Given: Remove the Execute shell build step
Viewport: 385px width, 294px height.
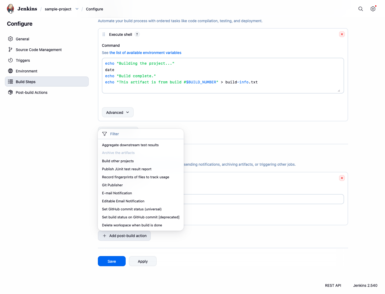Looking at the screenshot, I should (342, 34).
